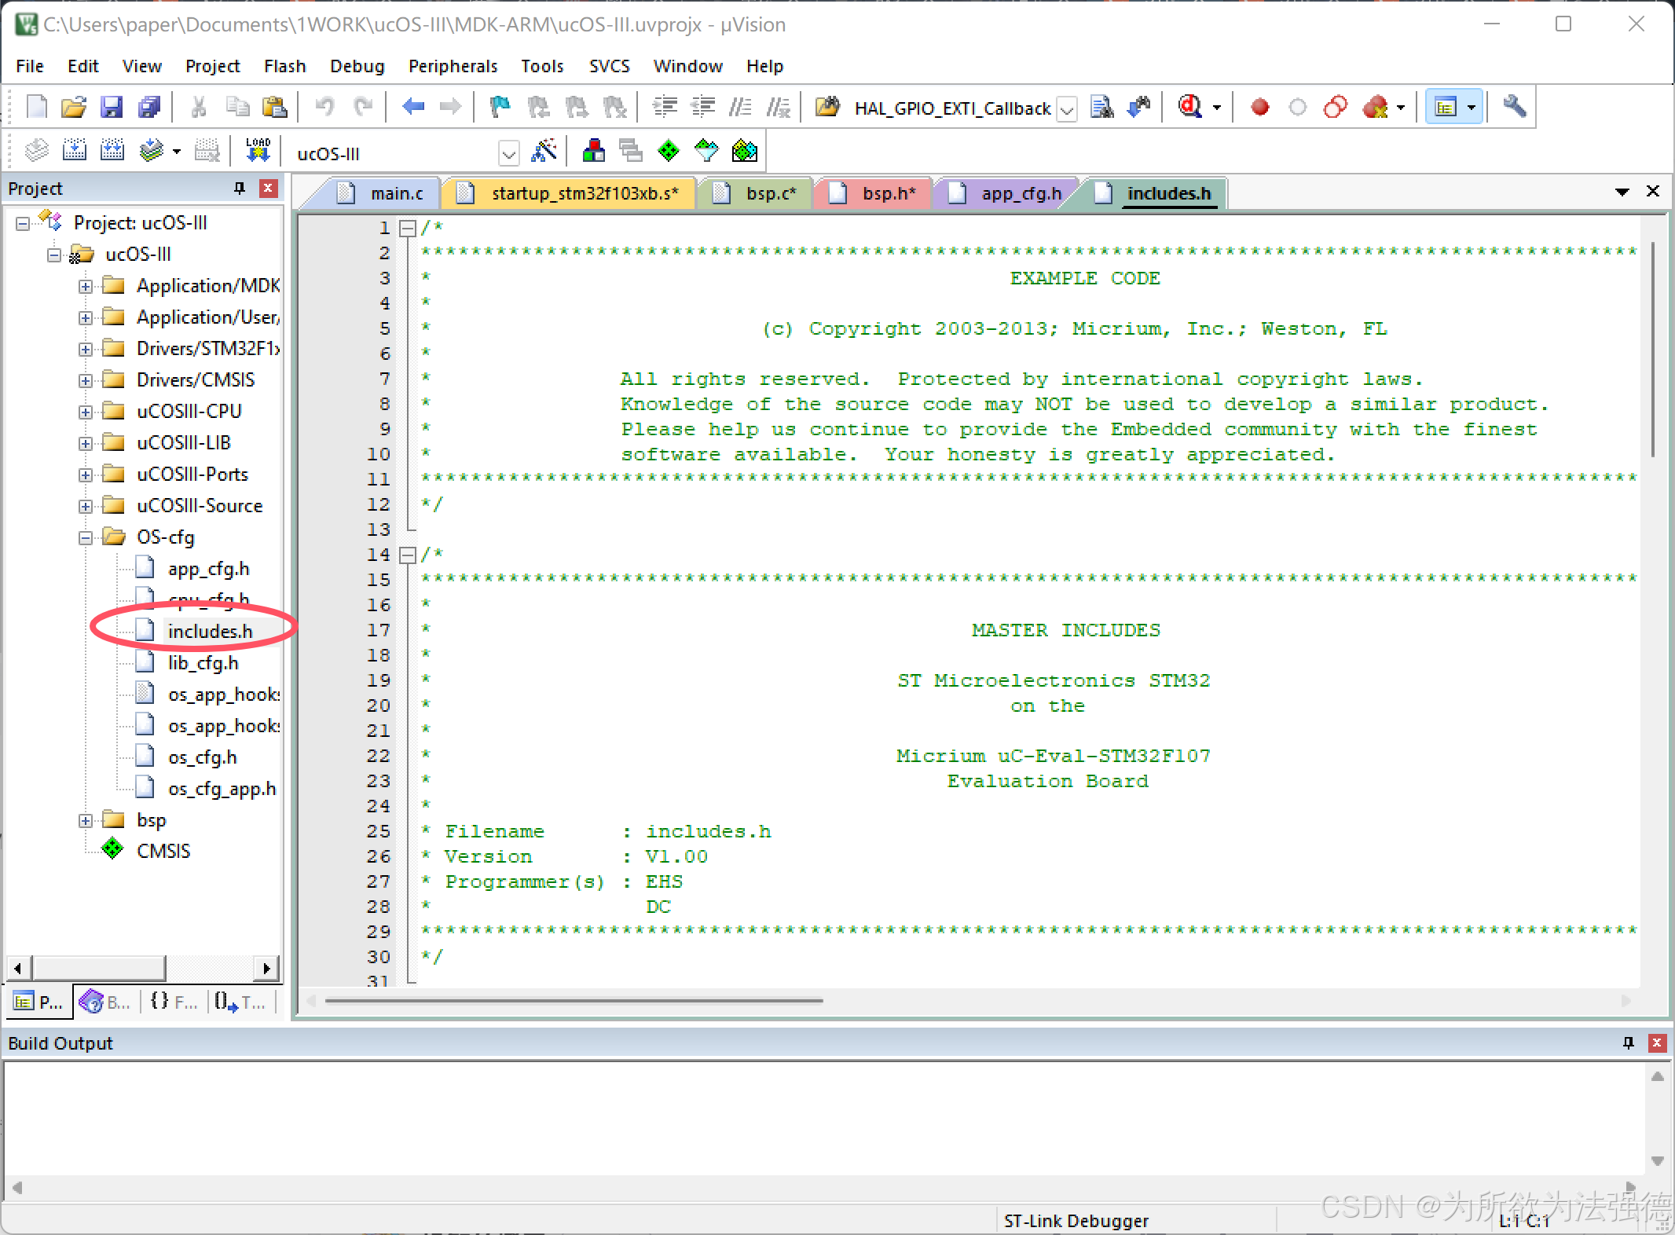Toggle the pin on the Project panel
The width and height of the screenshot is (1675, 1235).
(x=240, y=188)
